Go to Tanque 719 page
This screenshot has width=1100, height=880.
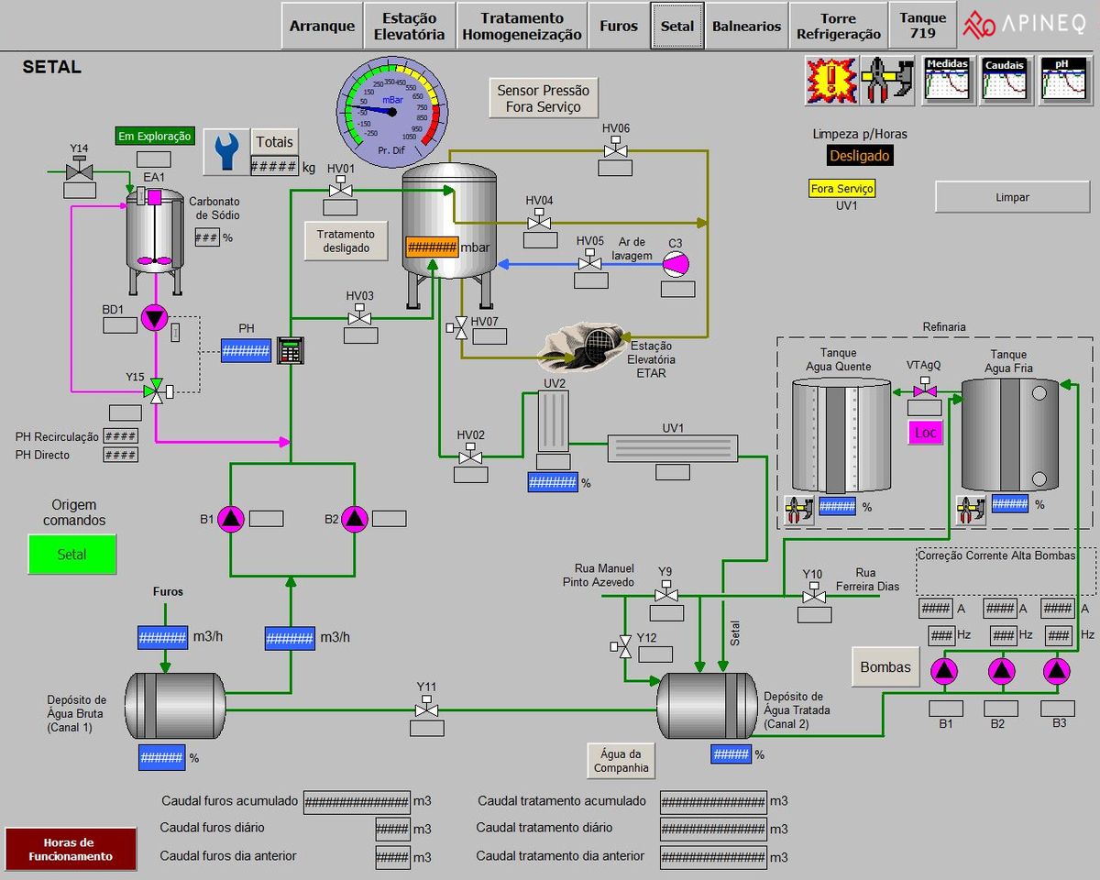pos(923,25)
